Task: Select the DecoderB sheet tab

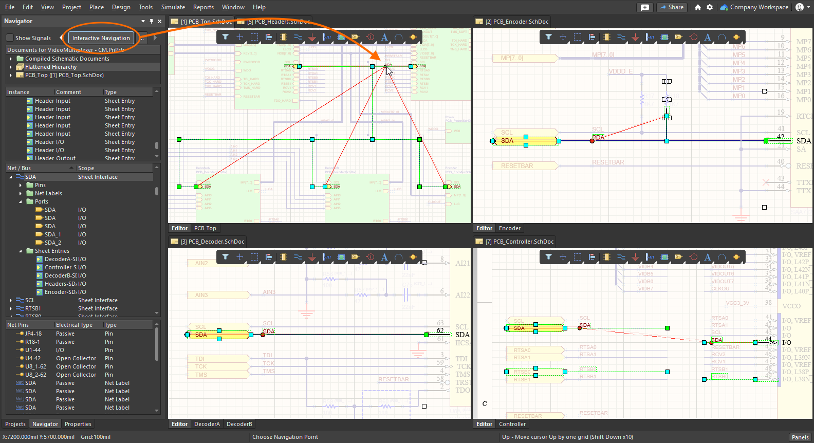Action: 239,424
